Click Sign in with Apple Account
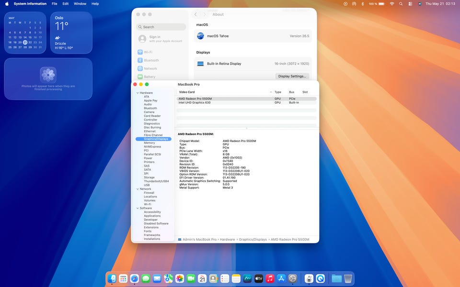The image size is (460, 287). (161, 39)
